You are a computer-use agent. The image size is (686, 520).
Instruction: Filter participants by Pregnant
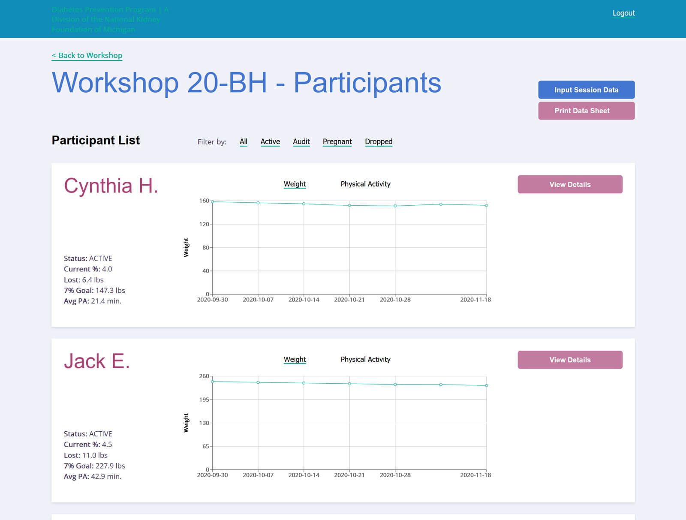[337, 141]
